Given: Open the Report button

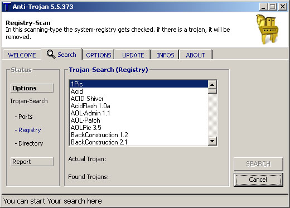Looking at the screenshot, I should [x=32, y=162].
